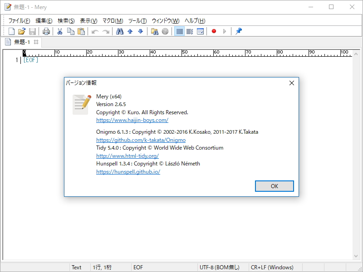The image size is (363, 272).
Task: Maximize the Mery window
Action: click(331, 7)
